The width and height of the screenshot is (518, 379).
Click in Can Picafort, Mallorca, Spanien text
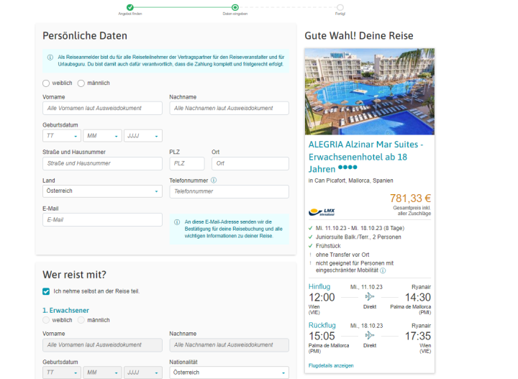[350, 181]
